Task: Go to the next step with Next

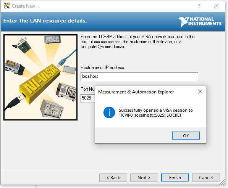Action: (x=144, y=178)
